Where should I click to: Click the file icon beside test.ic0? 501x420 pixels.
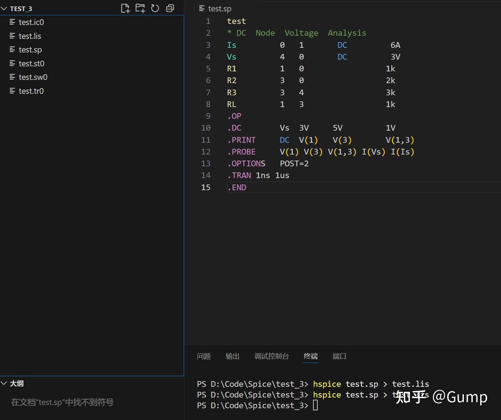tap(12, 22)
